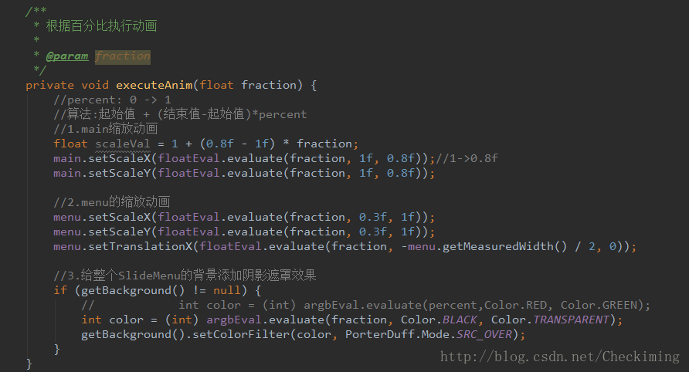Screen dimensions: 689x372
Task: Click menu.setScaleX method call
Action: point(103,217)
